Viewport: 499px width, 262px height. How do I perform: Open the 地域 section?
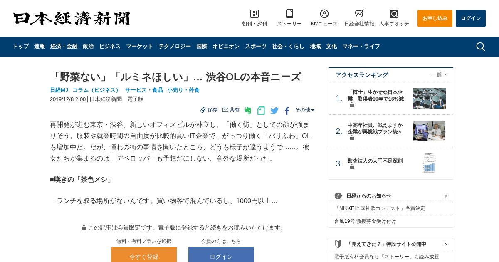point(315,47)
